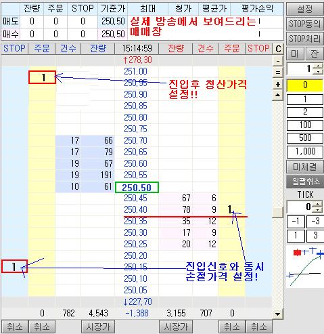This screenshot has height=334, width=324.
Task: Click the C button in header row
Action: click(x=278, y=49)
